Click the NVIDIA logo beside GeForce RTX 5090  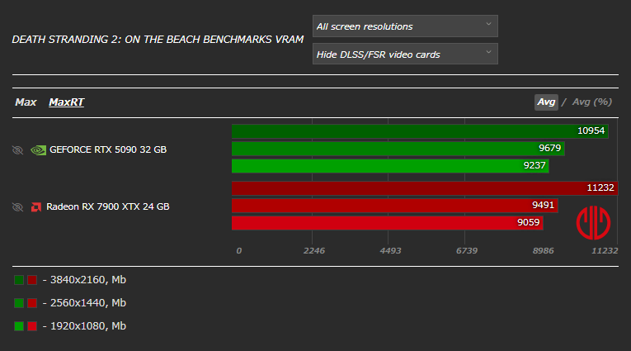coord(38,150)
